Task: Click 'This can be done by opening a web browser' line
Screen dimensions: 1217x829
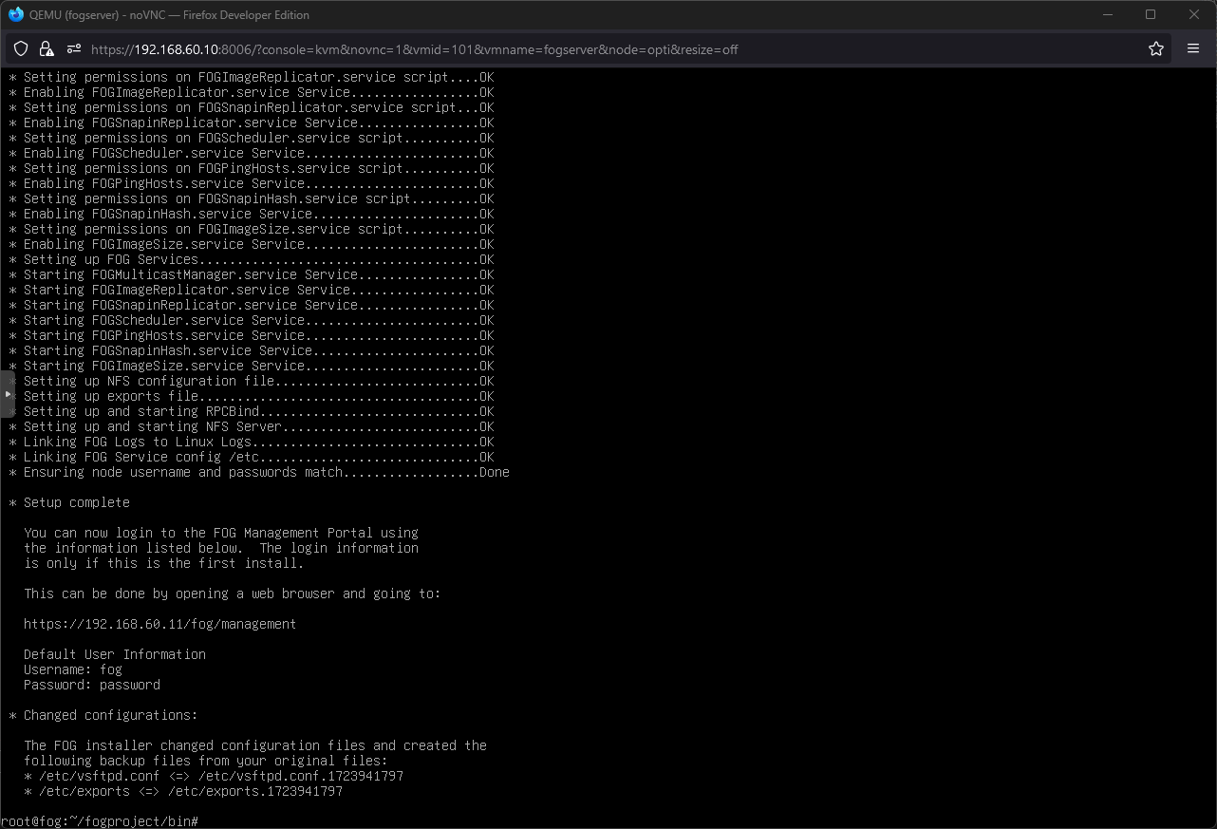Action: point(233,593)
